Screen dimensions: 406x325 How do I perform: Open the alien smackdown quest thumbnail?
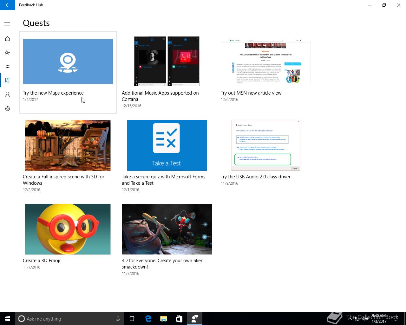(x=167, y=229)
